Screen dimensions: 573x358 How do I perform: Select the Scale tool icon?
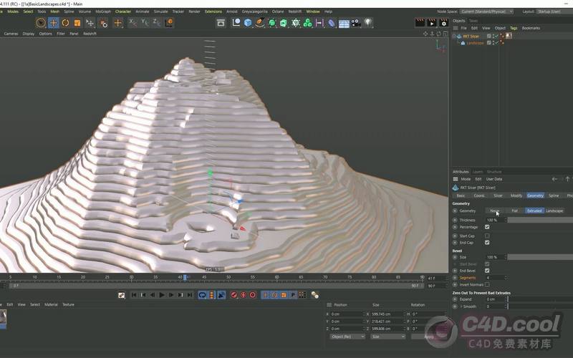77,23
